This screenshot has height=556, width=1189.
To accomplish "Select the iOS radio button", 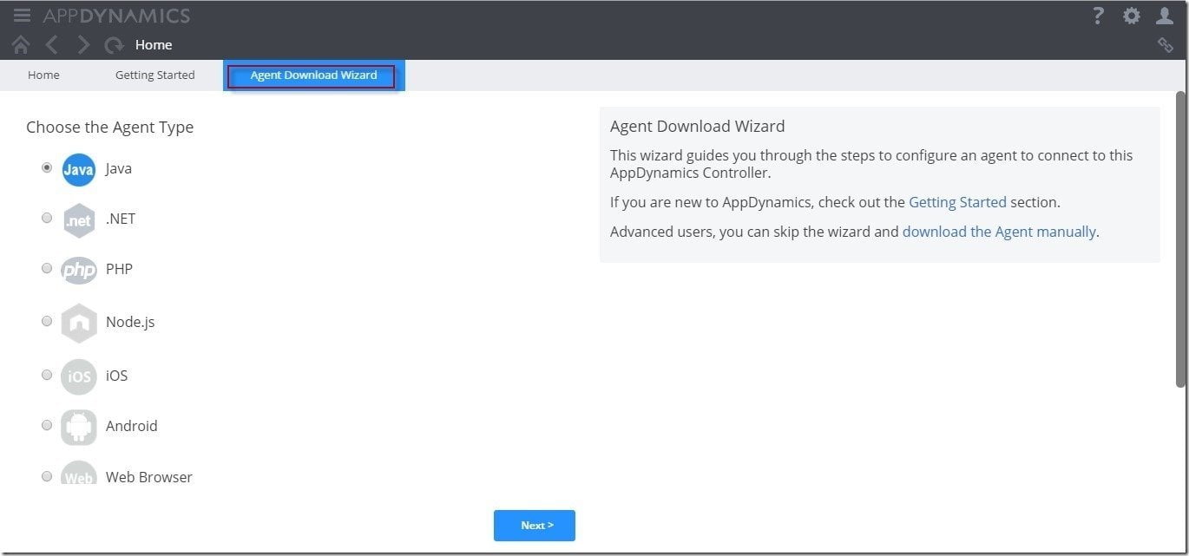I will (x=47, y=375).
